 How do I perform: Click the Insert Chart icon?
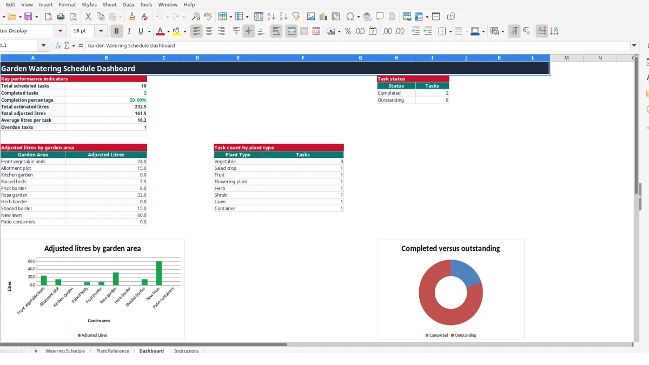point(323,17)
